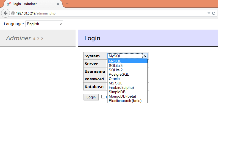Collapse the System dropdown arrow
This screenshot has width=225, height=148.
point(145,56)
